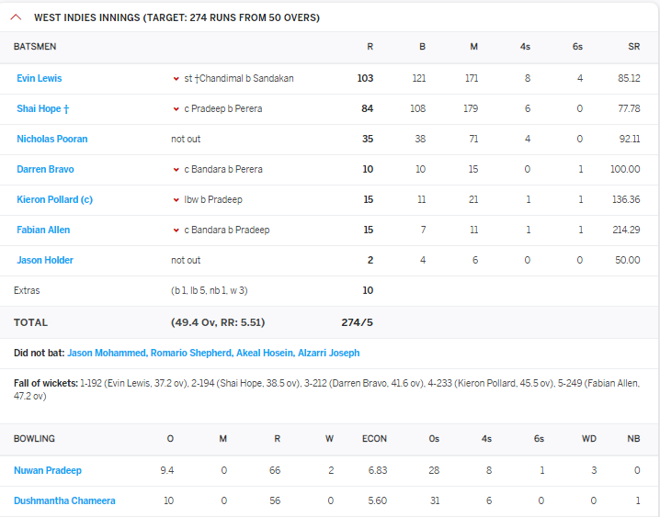Expand Shai Hope dismissal details chevron
This screenshot has width=660, height=517.
[176, 109]
